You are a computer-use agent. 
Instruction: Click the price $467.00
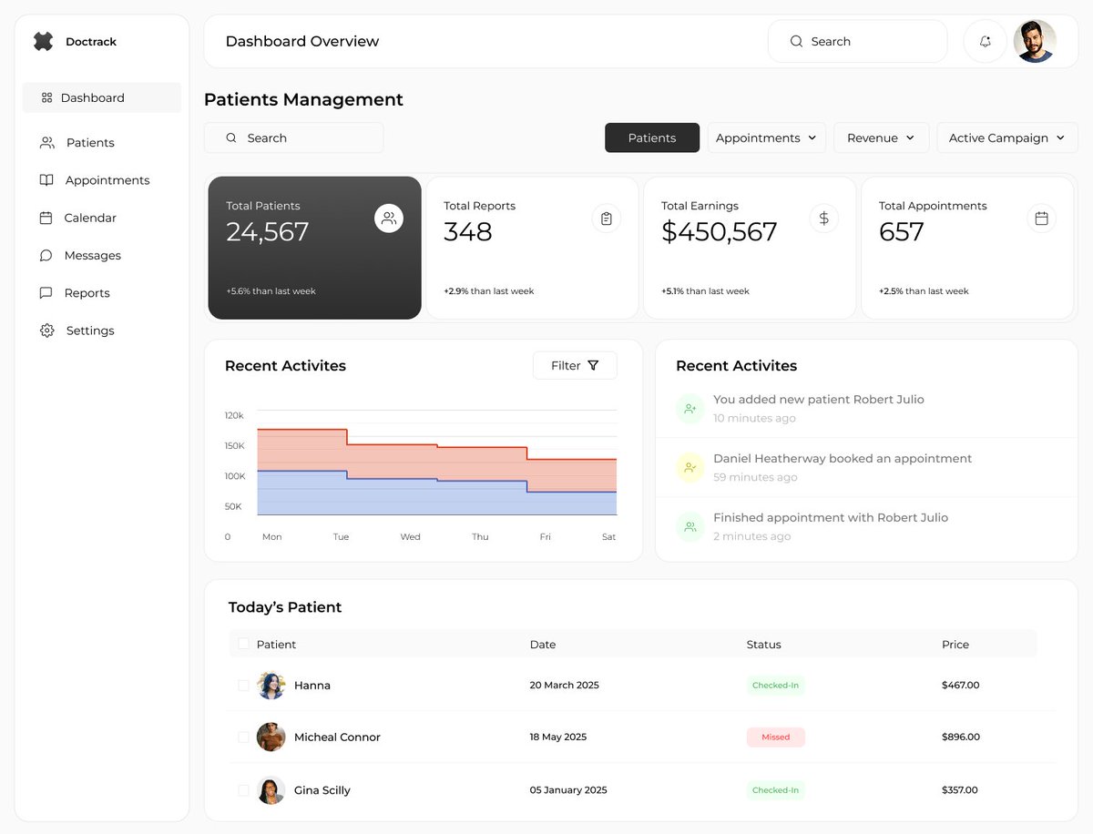[961, 686]
